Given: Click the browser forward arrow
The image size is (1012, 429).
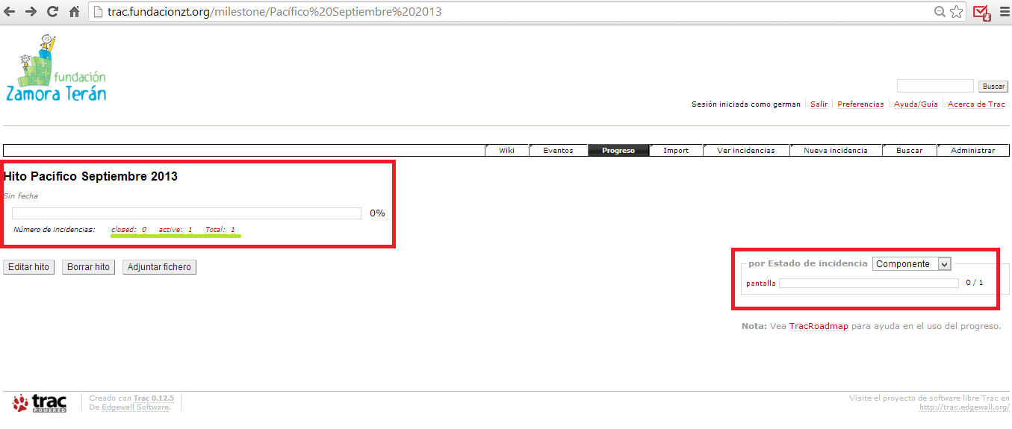Looking at the screenshot, I should click(31, 12).
